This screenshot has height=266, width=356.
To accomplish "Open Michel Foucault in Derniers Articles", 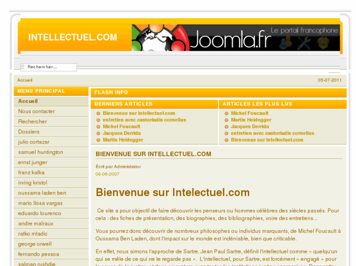I will point(121,126).
